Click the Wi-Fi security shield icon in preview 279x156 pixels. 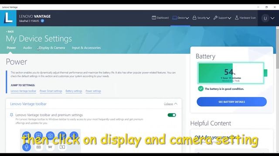tap(38, 136)
